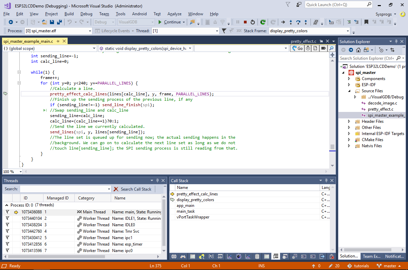The image size is (408, 270).
Task: Click the Save All icon
Action: point(59,22)
